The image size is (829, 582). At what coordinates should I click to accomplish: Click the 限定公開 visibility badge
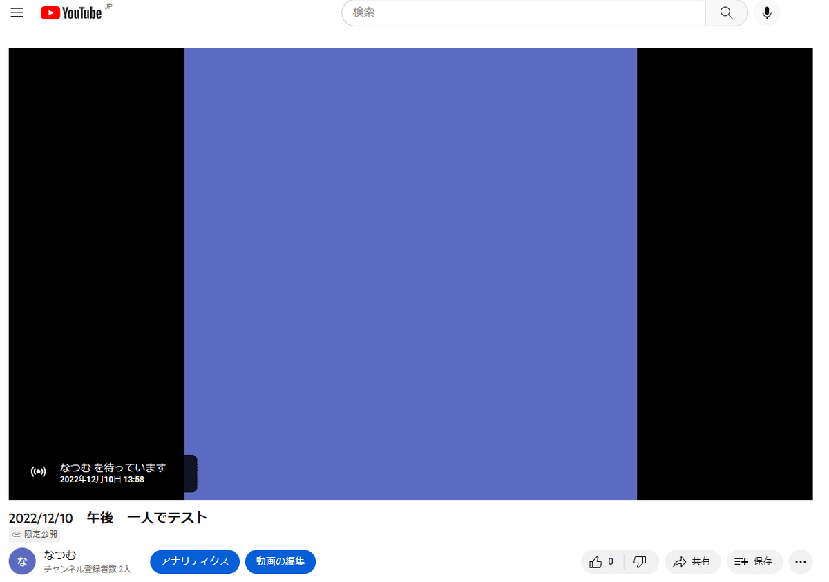35,534
